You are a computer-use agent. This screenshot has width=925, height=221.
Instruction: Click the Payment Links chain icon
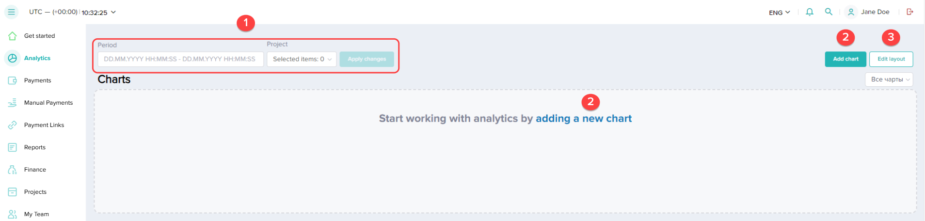pos(13,125)
